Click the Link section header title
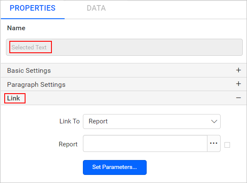247x183 pixels. 14,98
